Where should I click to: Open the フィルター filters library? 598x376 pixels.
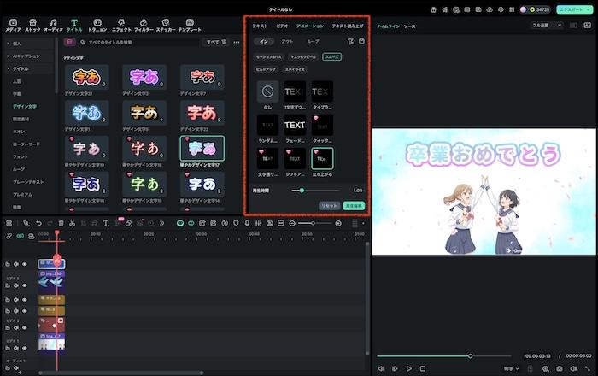[144, 25]
